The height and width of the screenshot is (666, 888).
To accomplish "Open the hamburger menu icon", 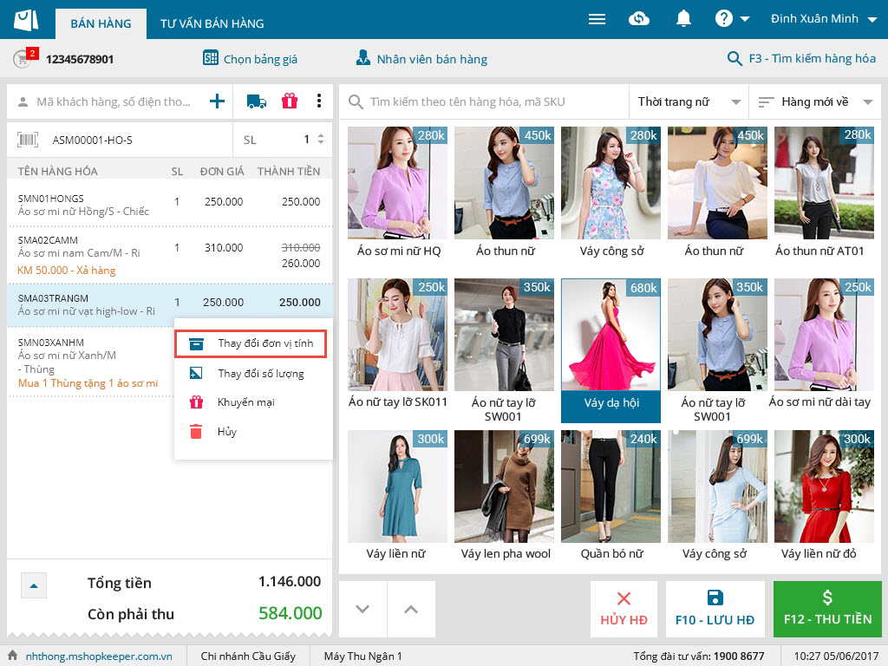I will point(597,19).
